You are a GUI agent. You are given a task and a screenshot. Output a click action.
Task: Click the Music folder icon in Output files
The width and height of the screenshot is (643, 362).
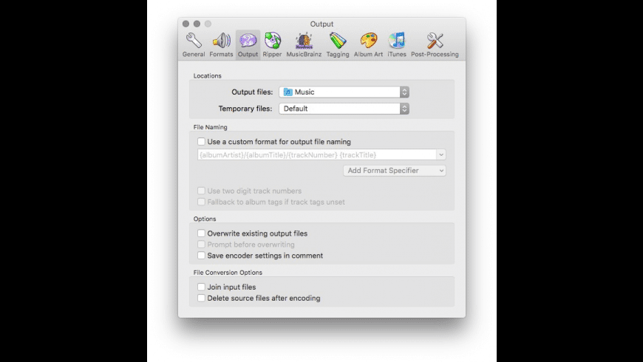pyautogui.click(x=288, y=92)
